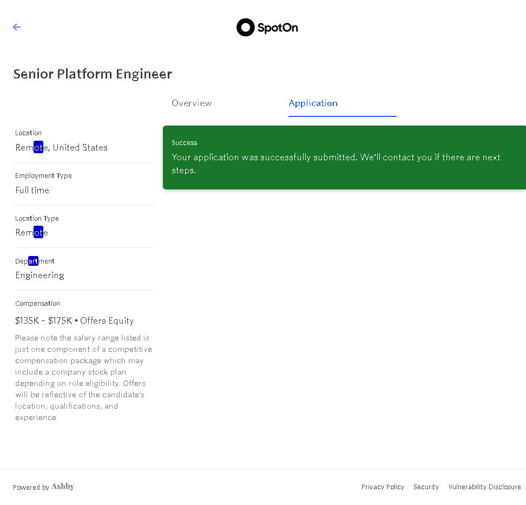The height and width of the screenshot is (505, 526).
Task: Click the Senior Platform Engineer heading
Action: pyautogui.click(x=93, y=74)
